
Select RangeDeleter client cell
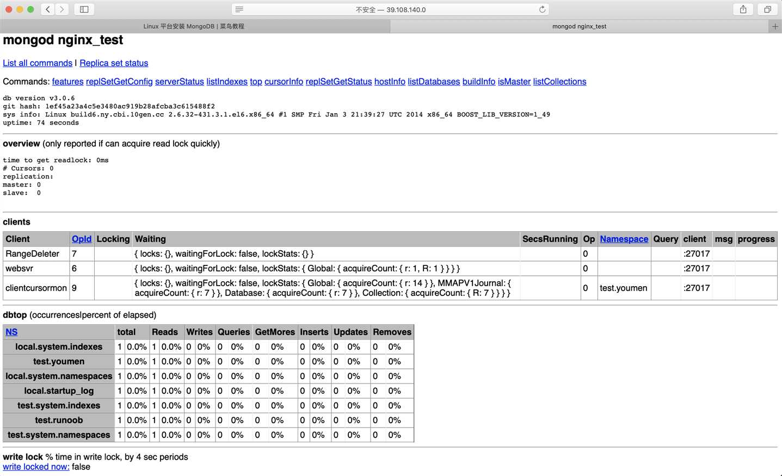pos(36,254)
